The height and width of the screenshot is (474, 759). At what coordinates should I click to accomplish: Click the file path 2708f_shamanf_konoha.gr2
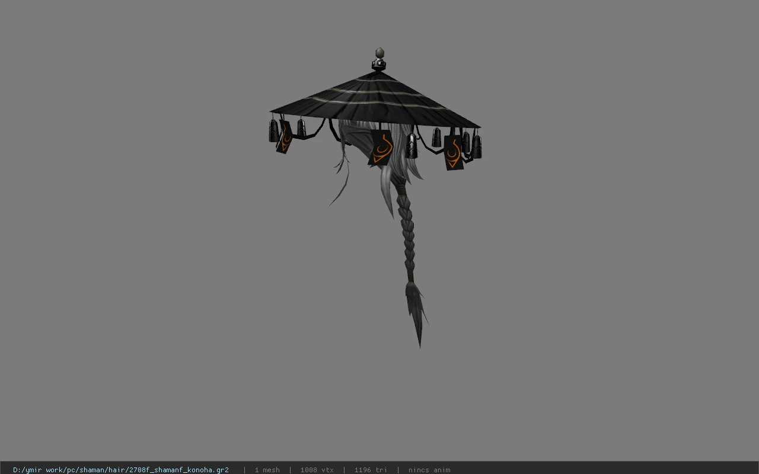point(121,470)
